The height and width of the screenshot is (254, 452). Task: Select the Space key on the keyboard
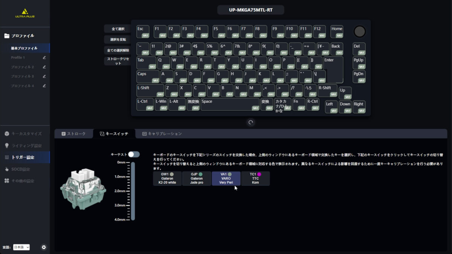230,104
